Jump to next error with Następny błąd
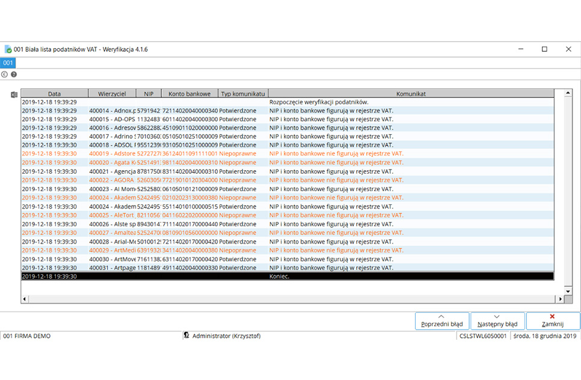Screen dimensions: 581x380 tap(497, 320)
